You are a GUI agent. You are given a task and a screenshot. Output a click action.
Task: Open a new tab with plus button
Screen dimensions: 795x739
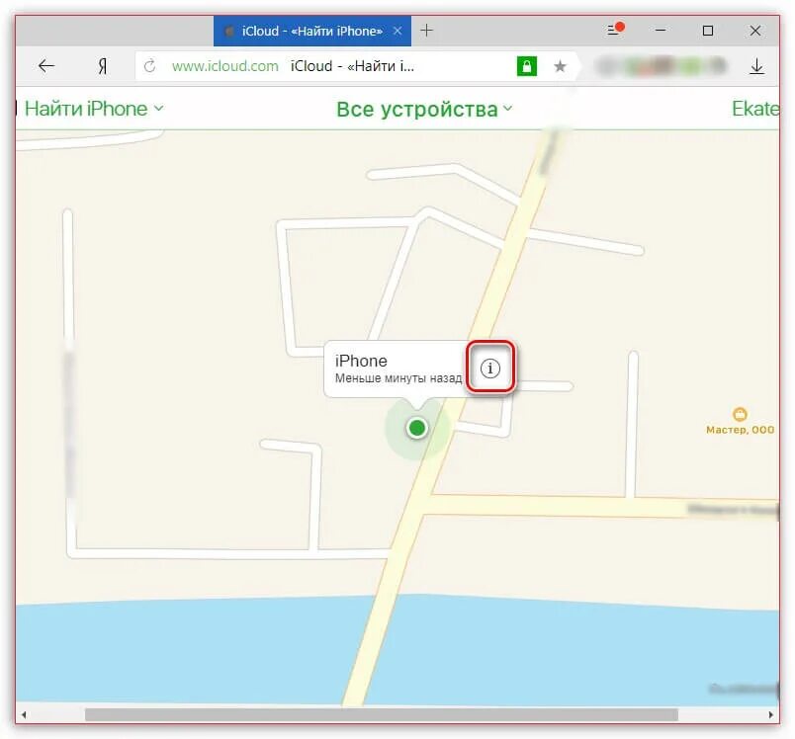coord(427,31)
